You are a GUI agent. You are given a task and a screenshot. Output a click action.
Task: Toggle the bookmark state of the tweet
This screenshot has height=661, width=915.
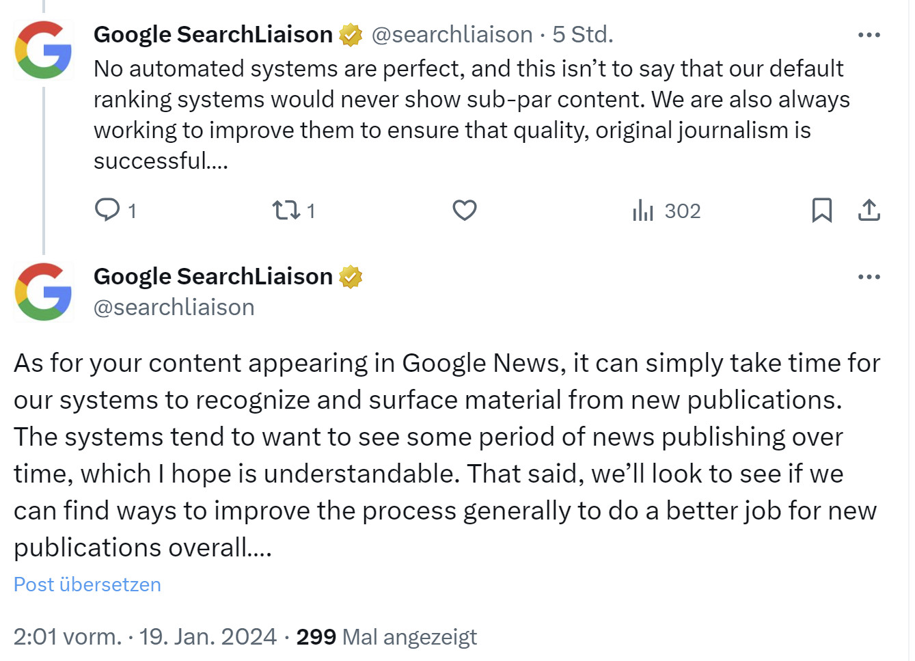(823, 211)
